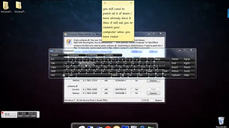229x128 pixels.
Task: Delete the sticky note with its x
Action: [131, 3]
